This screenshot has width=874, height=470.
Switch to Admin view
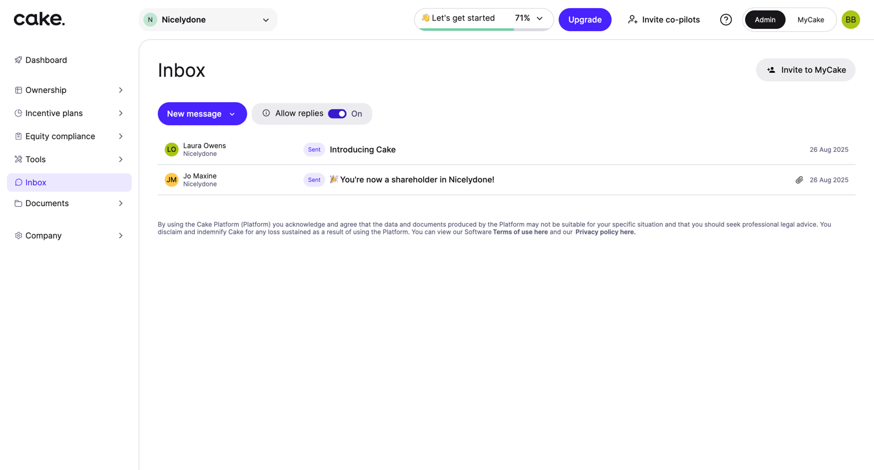point(765,20)
